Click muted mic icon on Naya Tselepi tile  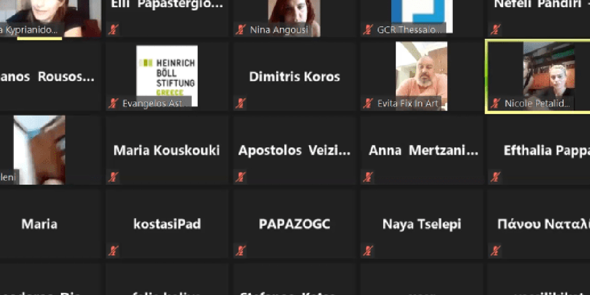click(368, 251)
